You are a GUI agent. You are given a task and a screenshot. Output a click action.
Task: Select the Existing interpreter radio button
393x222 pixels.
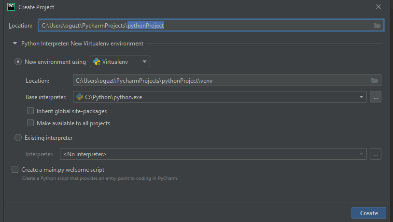tap(18, 138)
